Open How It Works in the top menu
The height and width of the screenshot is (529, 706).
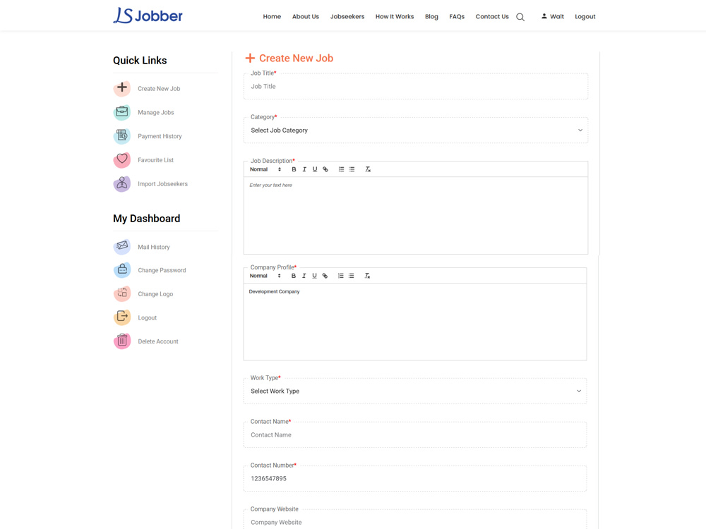pyautogui.click(x=395, y=17)
